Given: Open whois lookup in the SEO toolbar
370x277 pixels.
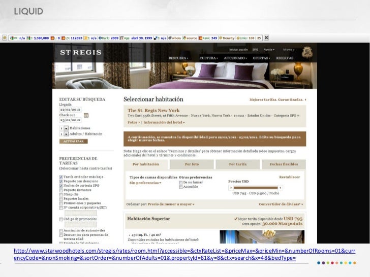Looking at the screenshot, I should (174, 38).
